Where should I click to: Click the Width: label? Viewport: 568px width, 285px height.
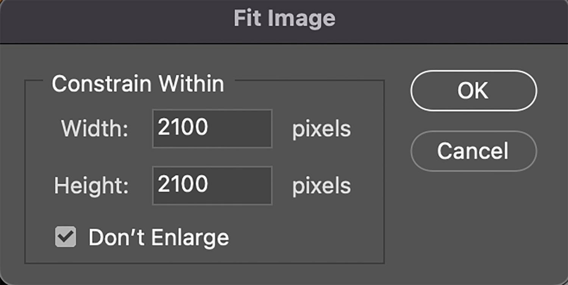[x=95, y=129]
